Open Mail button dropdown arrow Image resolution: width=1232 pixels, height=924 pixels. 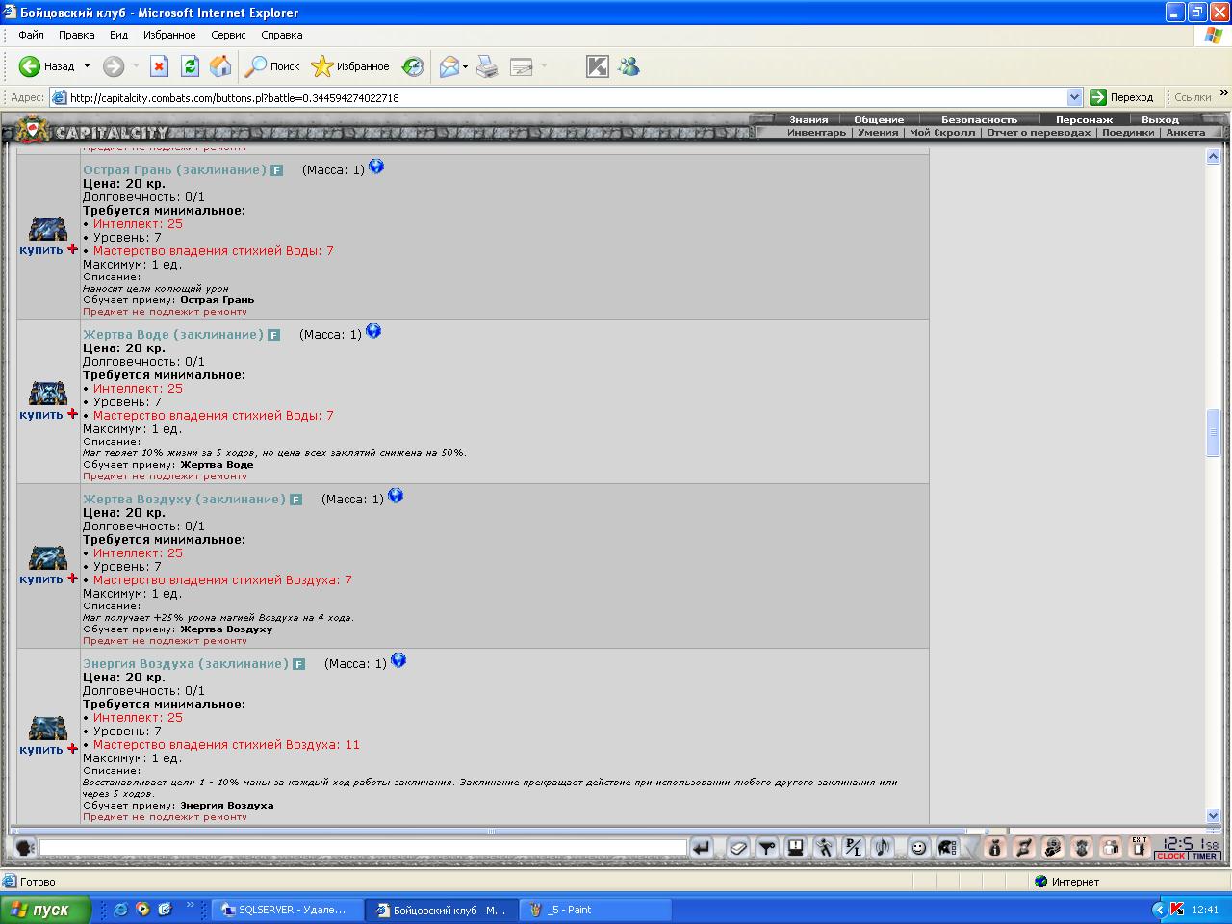[x=466, y=66]
